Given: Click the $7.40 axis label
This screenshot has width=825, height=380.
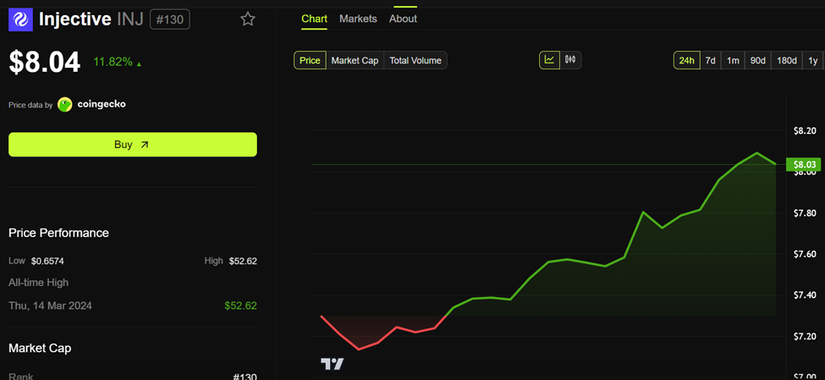Looking at the screenshot, I should 805,295.
